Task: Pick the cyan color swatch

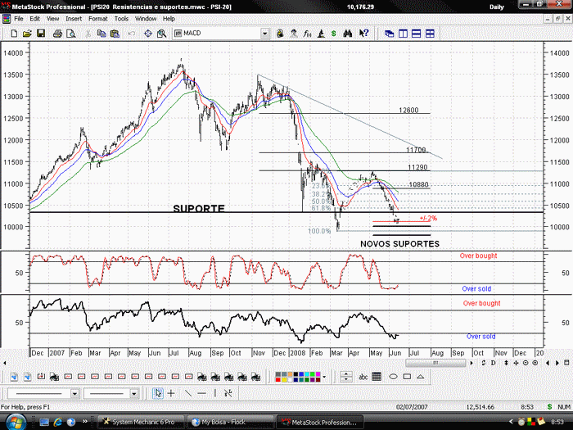Action: coord(307,374)
